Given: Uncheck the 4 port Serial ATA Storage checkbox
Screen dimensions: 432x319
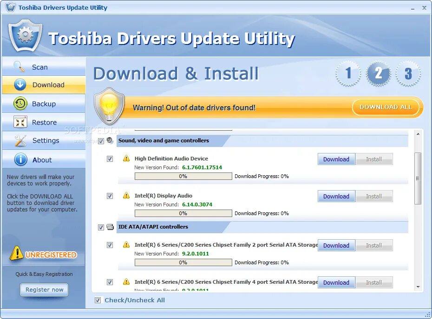Looking at the screenshot, I should (110, 282).
